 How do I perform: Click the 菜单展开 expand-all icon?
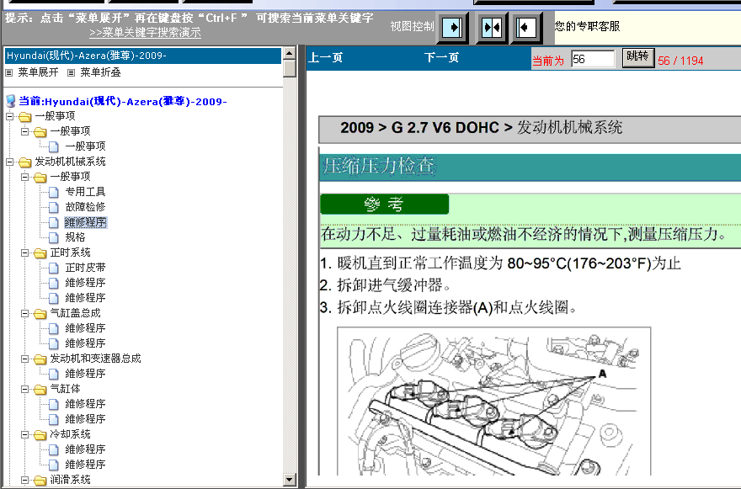point(9,72)
